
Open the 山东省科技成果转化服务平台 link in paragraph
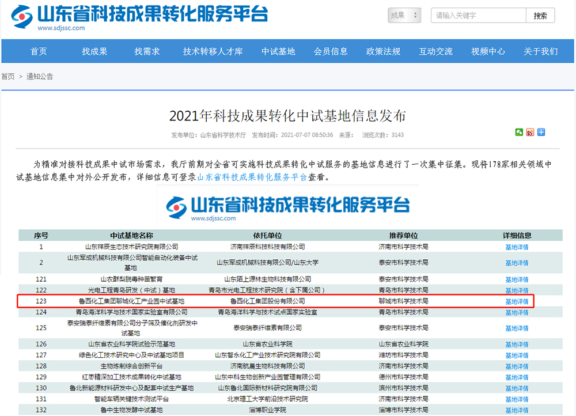pyautogui.click(x=252, y=177)
